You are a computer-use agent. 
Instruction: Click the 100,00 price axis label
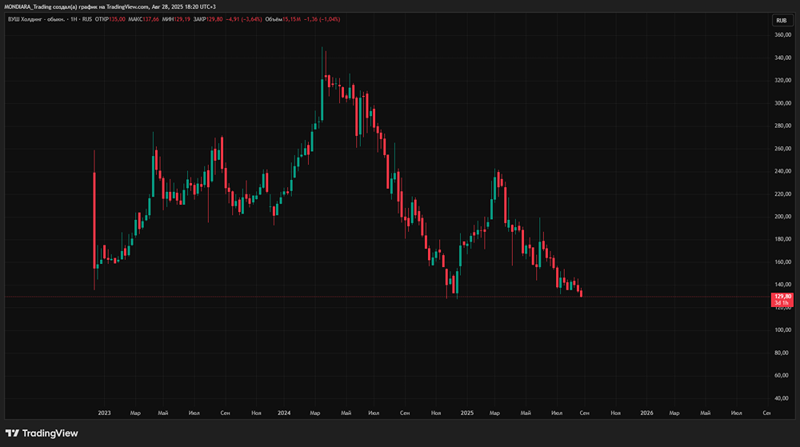[782, 330]
